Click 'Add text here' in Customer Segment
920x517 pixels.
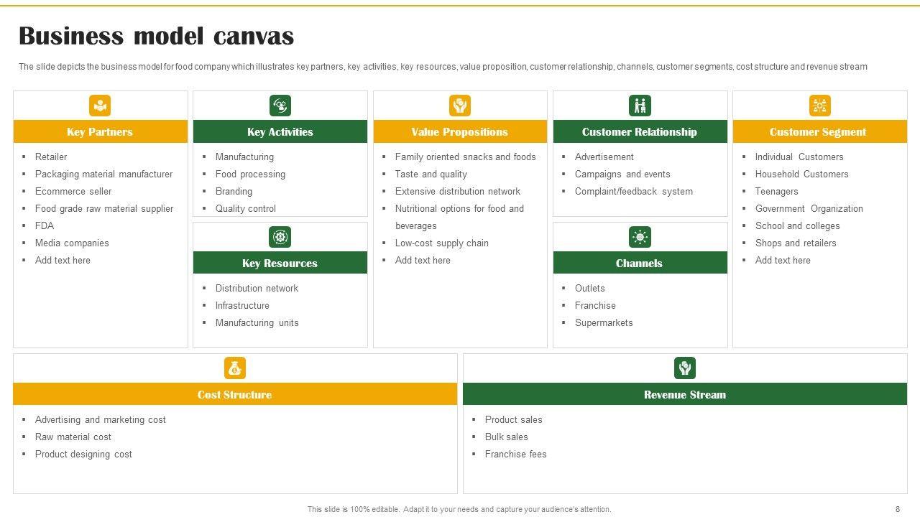coord(783,260)
